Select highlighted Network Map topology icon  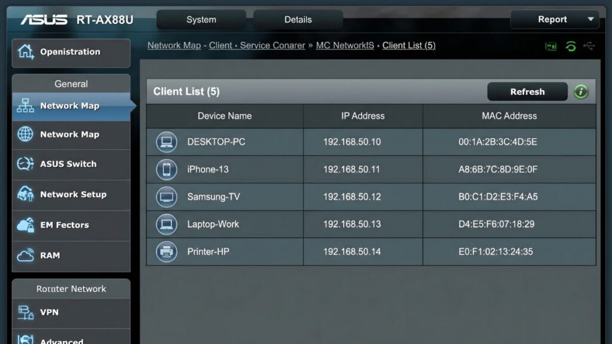[x=25, y=106]
